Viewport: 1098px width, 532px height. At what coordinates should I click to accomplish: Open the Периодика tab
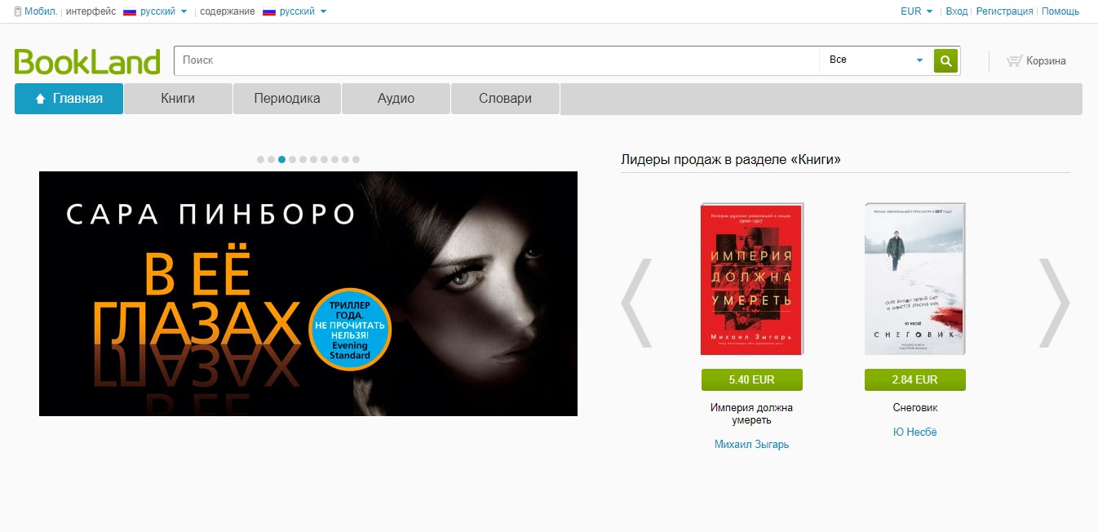coord(287,99)
